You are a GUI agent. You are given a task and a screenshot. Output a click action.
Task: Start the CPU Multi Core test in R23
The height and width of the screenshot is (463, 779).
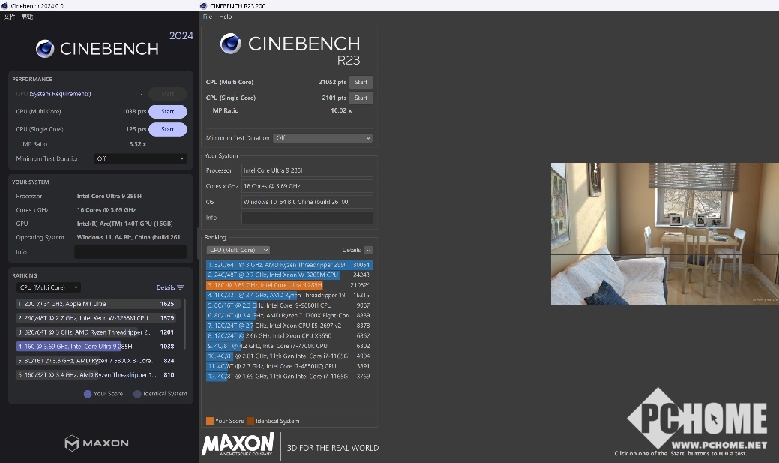pos(361,82)
